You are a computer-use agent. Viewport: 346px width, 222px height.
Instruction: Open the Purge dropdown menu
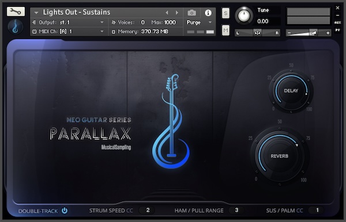(x=200, y=22)
